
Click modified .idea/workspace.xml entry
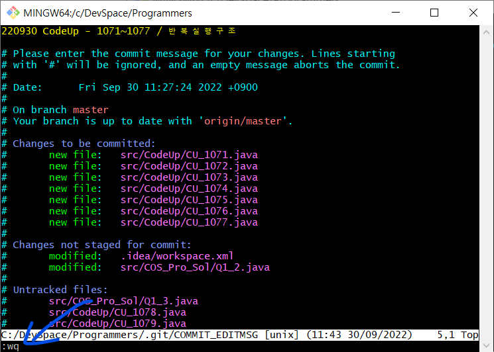click(x=141, y=256)
